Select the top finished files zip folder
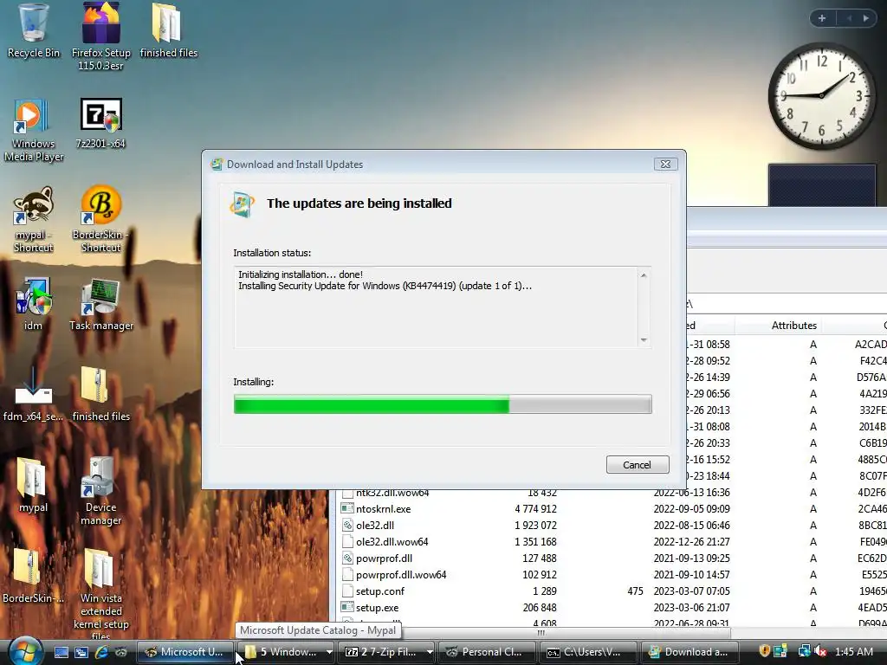This screenshot has width=887, height=665. click(168, 31)
